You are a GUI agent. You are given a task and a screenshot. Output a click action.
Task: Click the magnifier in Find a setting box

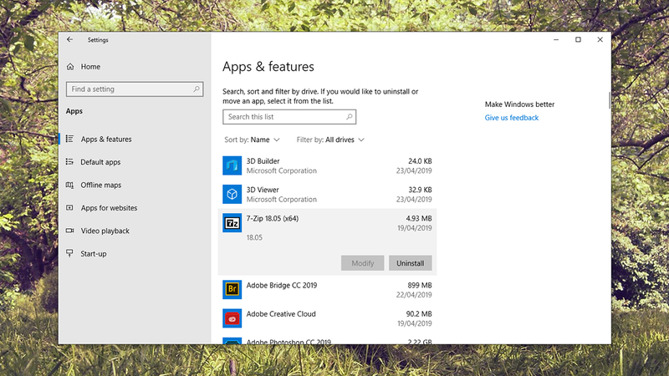[x=197, y=89]
